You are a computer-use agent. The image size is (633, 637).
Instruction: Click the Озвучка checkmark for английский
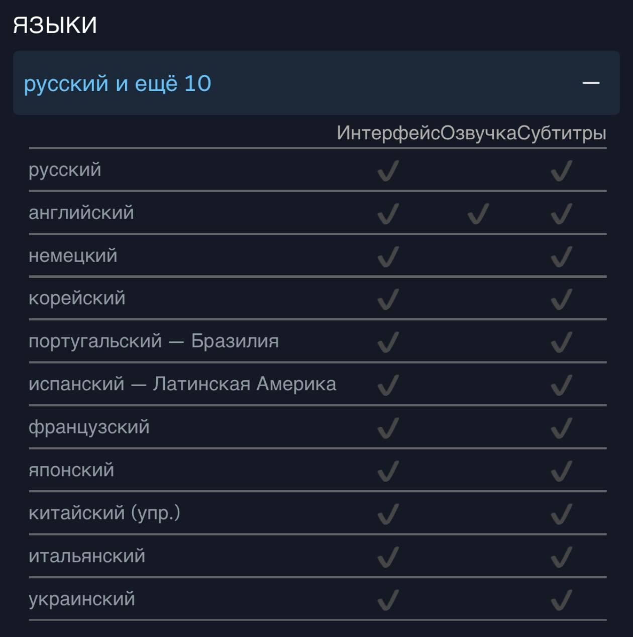point(478,214)
